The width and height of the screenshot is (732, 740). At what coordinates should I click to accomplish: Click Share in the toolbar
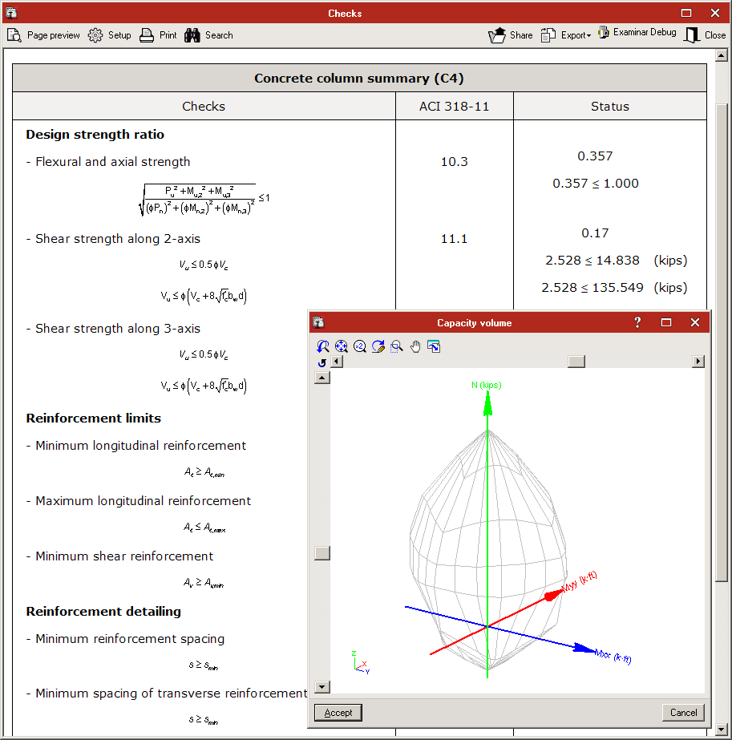coord(511,35)
